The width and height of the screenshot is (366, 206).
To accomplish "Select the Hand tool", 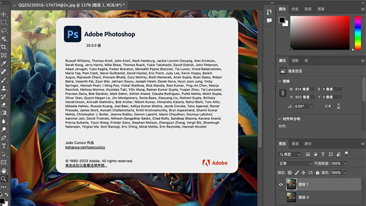I will tap(4, 171).
